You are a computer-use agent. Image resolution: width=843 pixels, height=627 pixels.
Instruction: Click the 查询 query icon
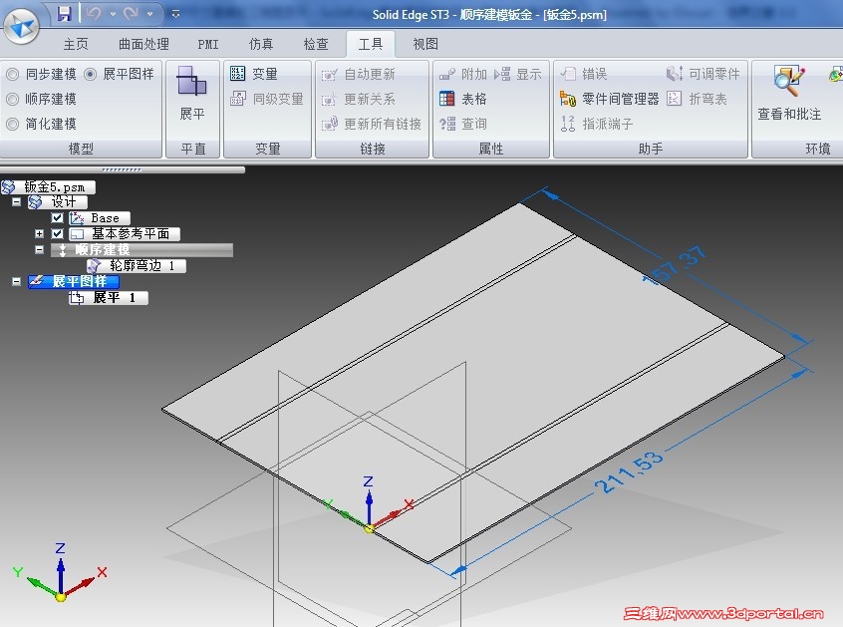click(446, 124)
